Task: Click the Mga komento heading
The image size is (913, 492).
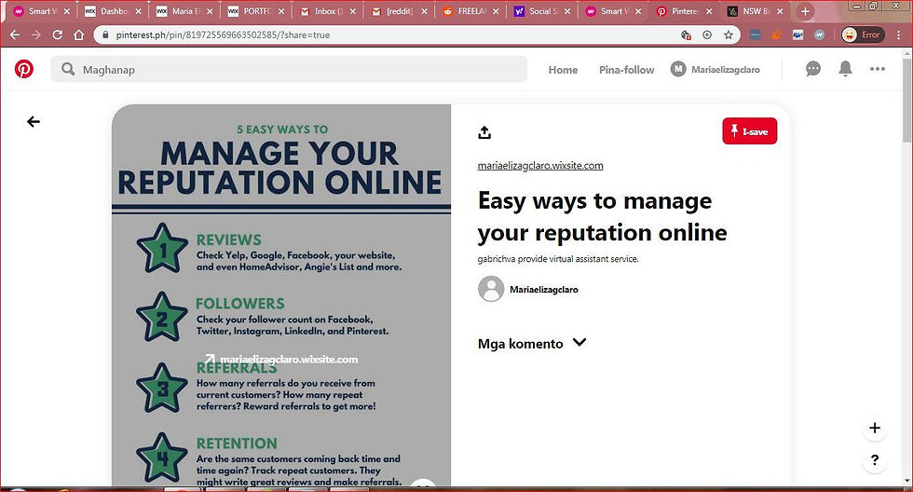Action: (521, 344)
